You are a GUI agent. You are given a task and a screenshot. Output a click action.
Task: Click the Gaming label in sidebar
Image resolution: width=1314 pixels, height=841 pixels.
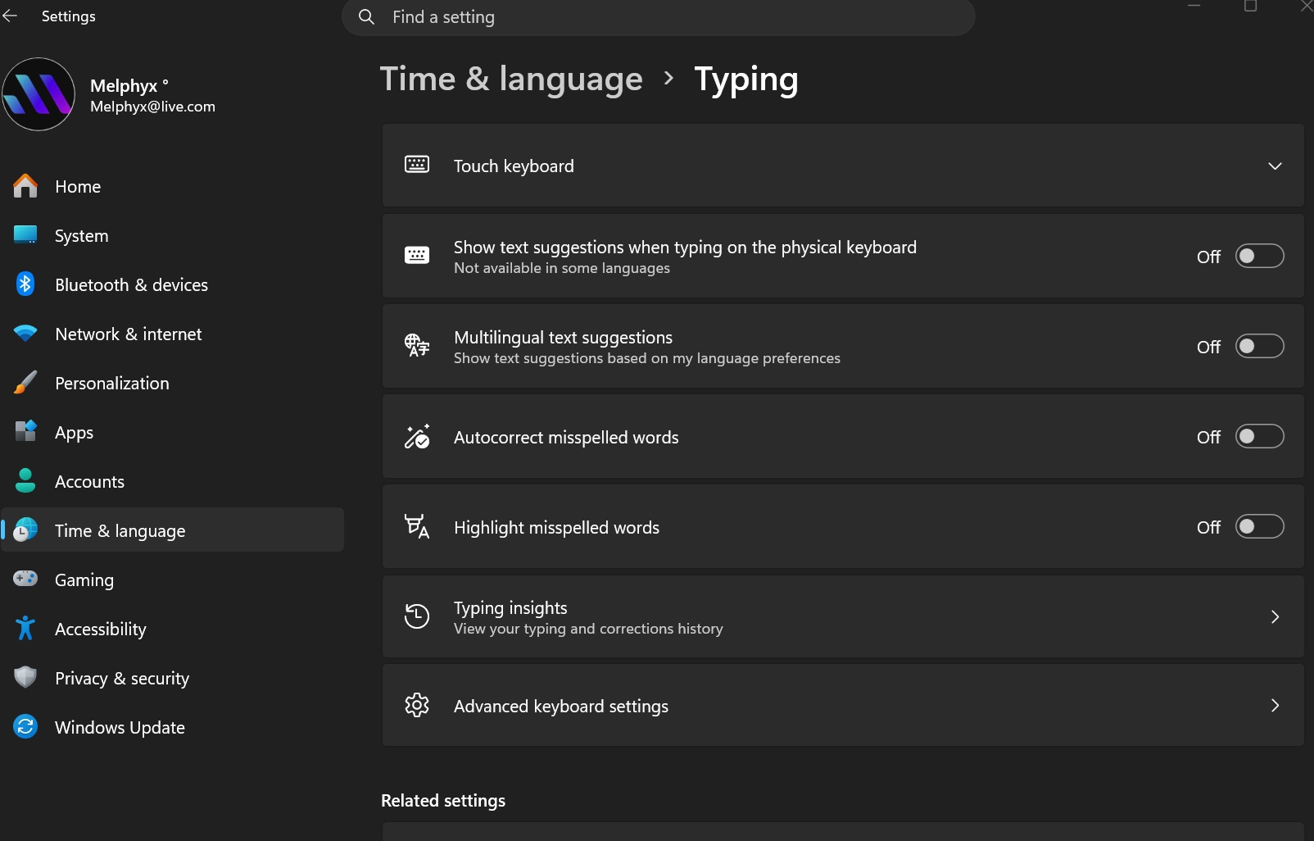pos(84,580)
